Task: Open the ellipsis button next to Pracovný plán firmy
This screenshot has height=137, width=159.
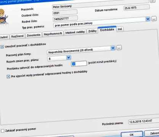Action: point(119,48)
